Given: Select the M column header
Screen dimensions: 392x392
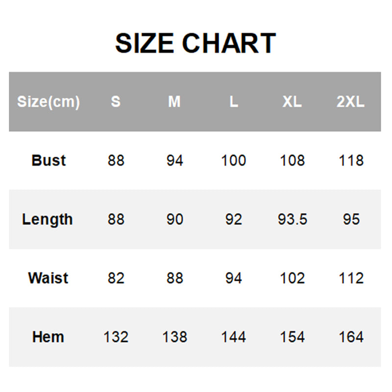Looking at the screenshot, I should click(174, 102).
